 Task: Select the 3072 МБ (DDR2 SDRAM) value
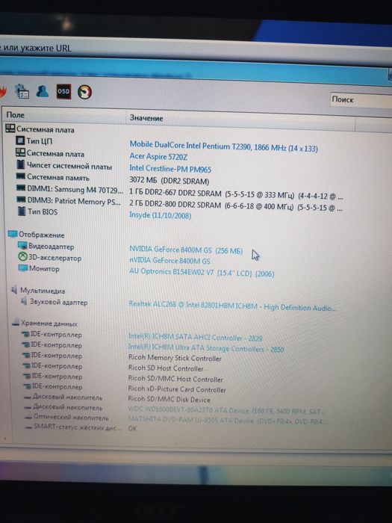point(169,181)
